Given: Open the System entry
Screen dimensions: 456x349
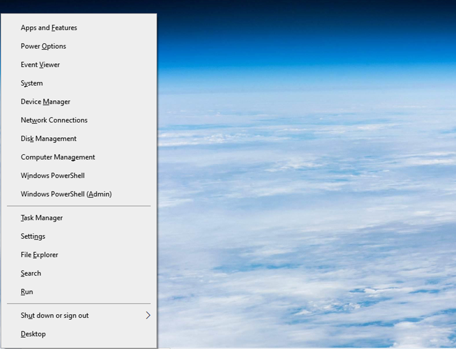Looking at the screenshot, I should (32, 83).
